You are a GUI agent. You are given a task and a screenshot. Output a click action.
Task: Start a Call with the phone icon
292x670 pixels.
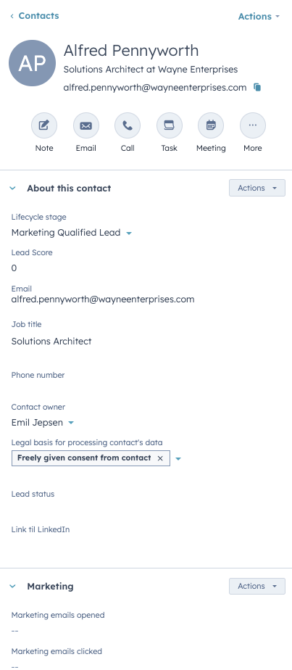point(128,125)
